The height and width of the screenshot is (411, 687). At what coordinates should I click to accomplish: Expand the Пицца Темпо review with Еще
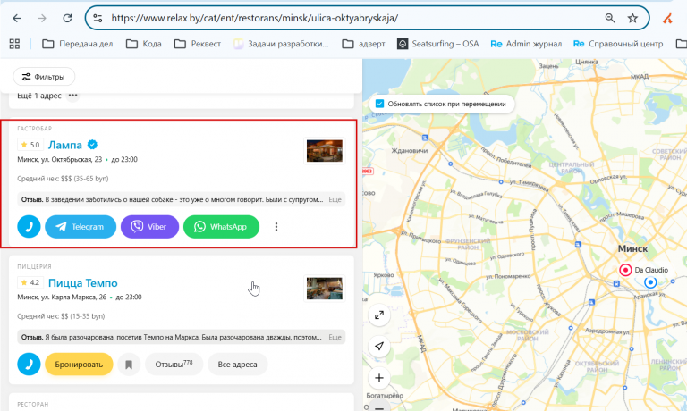335,338
